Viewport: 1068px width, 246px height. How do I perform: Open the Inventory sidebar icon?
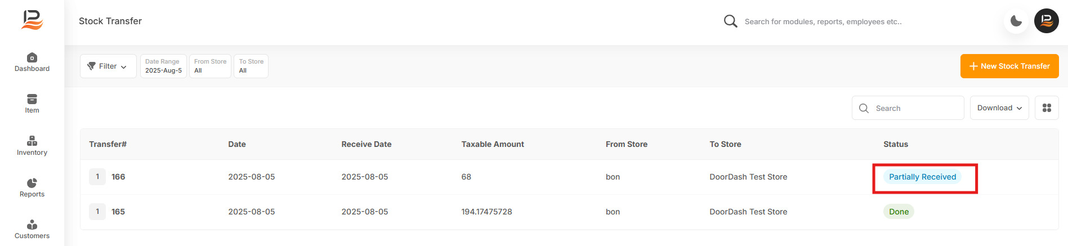[x=32, y=141]
